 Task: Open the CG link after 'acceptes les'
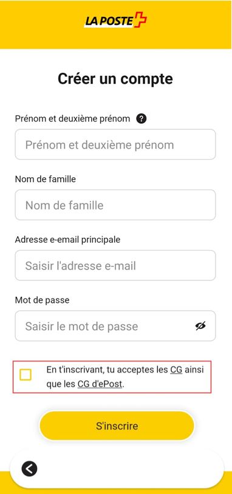click(x=176, y=370)
